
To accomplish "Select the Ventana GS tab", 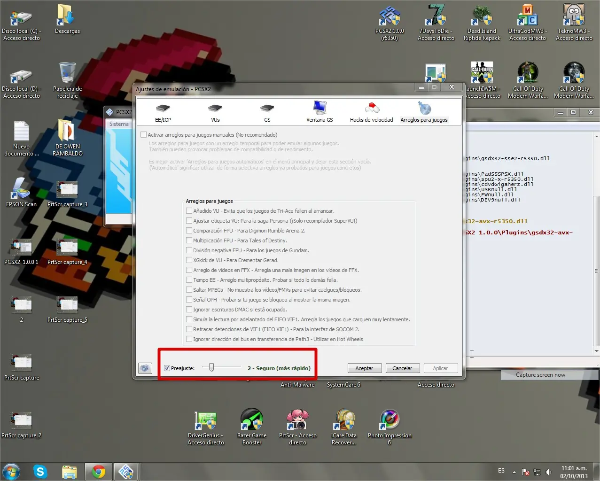I will click(x=319, y=113).
